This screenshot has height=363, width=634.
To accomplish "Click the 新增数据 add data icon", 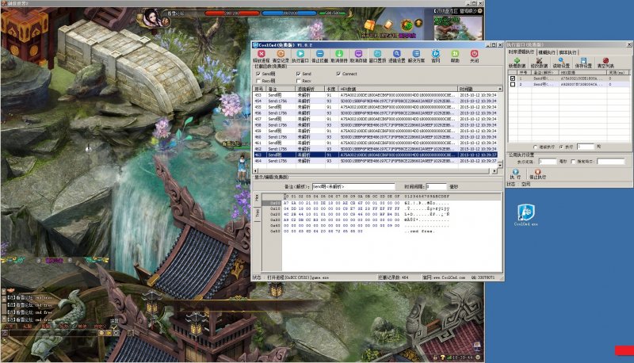I will tap(517, 61).
